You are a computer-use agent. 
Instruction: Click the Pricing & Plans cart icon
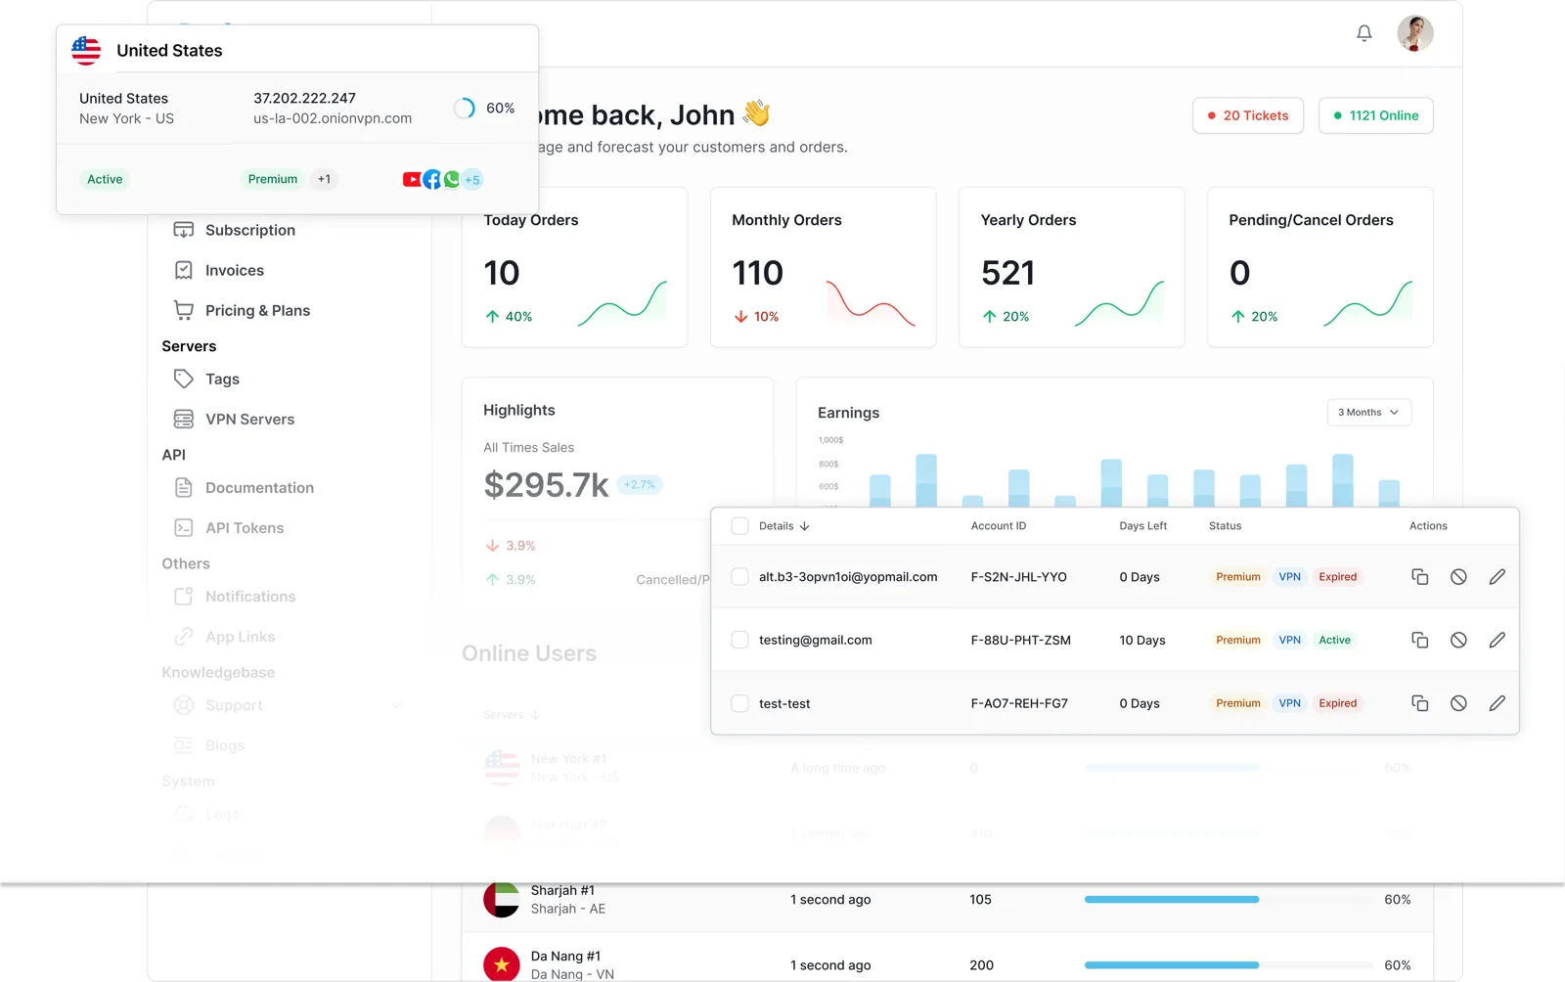(183, 310)
